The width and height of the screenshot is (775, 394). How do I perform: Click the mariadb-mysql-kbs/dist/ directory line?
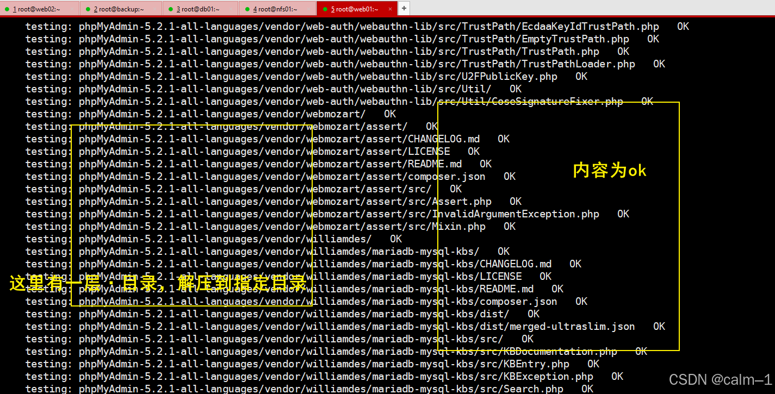(282, 314)
